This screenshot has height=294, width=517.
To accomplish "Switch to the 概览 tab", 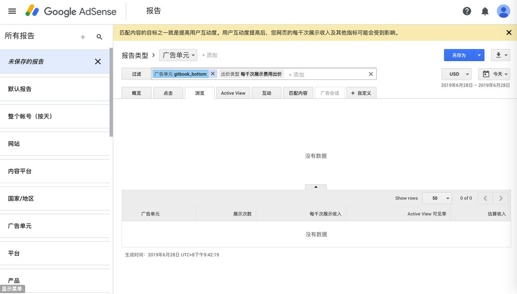I will pyautogui.click(x=137, y=93).
